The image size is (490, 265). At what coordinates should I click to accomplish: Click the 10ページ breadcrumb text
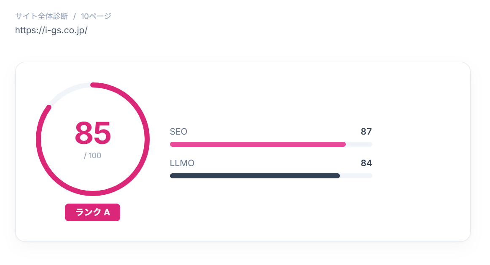96,16
